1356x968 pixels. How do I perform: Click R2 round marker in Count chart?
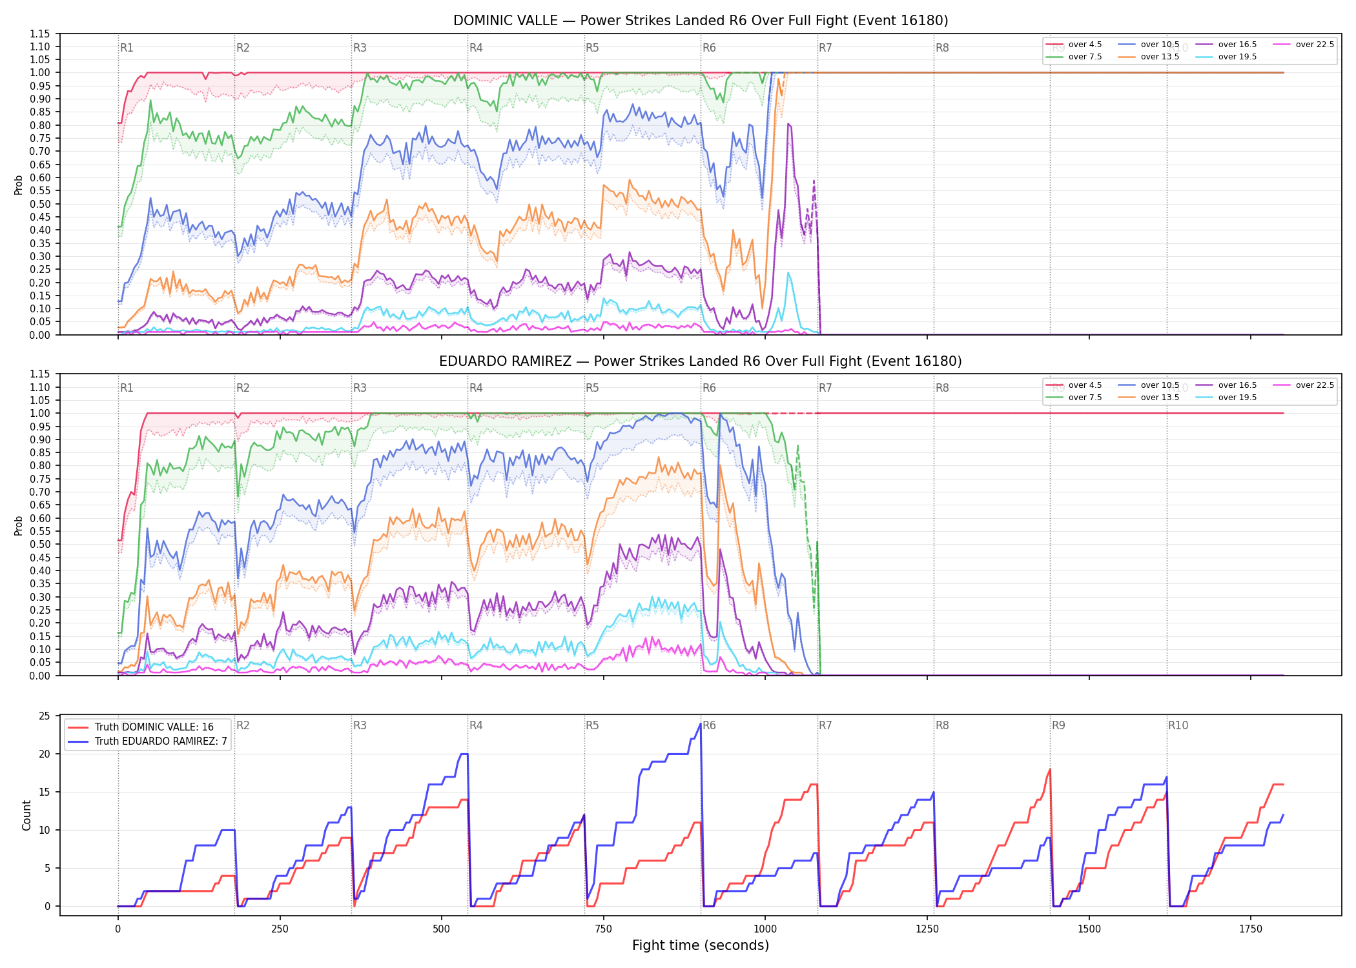pos(243,725)
